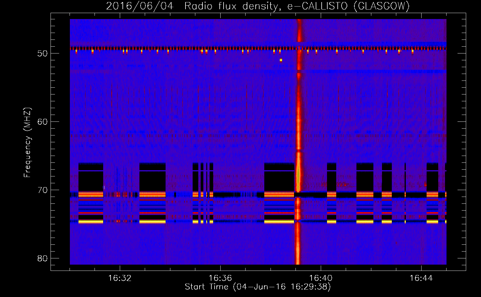The width and height of the screenshot is (481, 297).
Task: Click the 80 frequency tick label
Action: (43, 258)
